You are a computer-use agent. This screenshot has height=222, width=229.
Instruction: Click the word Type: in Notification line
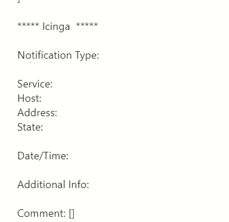click(87, 56)
